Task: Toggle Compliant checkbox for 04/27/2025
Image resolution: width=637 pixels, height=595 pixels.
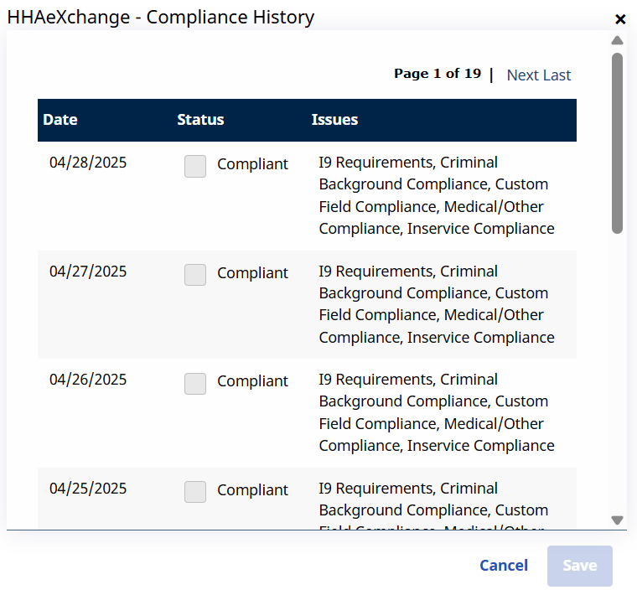Action: [195, 275]
